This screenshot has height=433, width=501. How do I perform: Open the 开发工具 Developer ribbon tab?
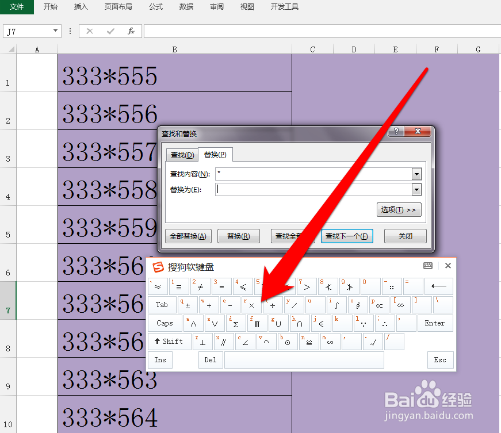(x=284, y=7)
